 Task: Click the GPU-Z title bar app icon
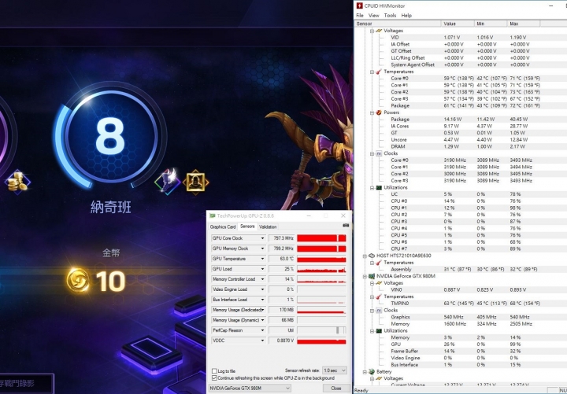pyautogui.click(x=213, y=215)
